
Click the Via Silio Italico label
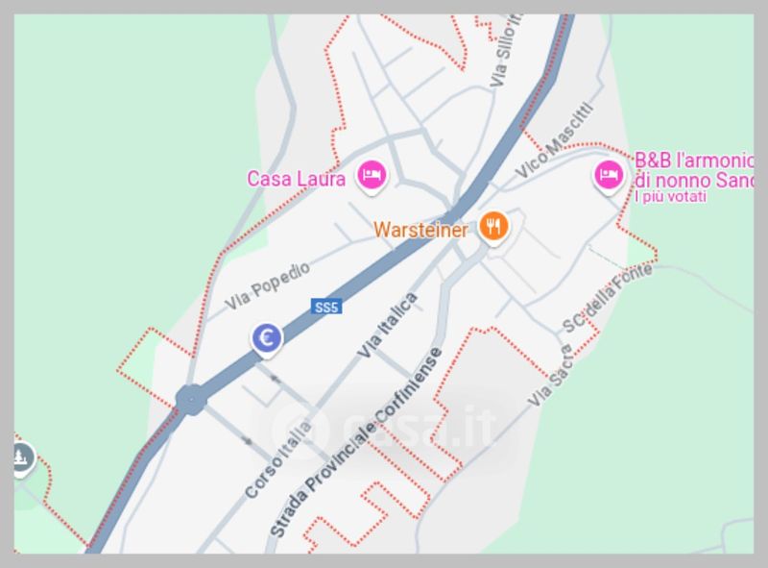(506, 51)
